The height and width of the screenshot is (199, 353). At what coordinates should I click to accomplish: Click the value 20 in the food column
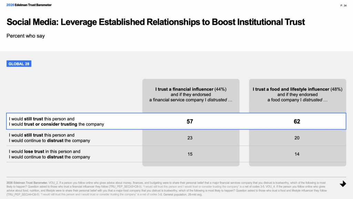click(297, 138)
